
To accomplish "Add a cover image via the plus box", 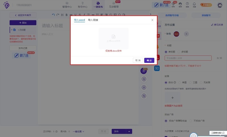I will tap(173, 98).
